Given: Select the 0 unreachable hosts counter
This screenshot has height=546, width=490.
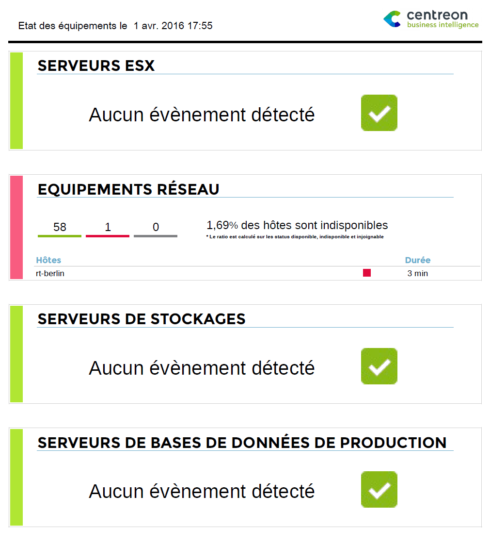Looking at the screenshot, I should 156,228.
